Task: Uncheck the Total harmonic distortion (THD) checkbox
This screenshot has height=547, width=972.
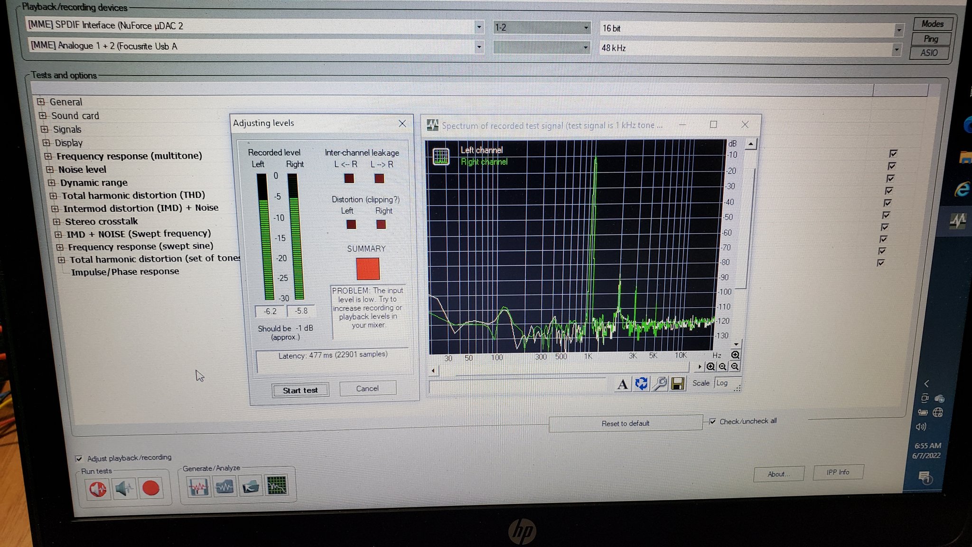Action: pos(889,190)
